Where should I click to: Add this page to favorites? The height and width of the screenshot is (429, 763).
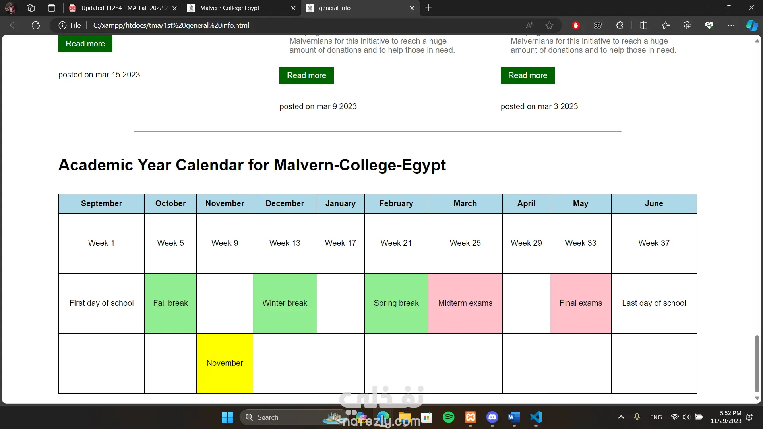click(550, 25)
